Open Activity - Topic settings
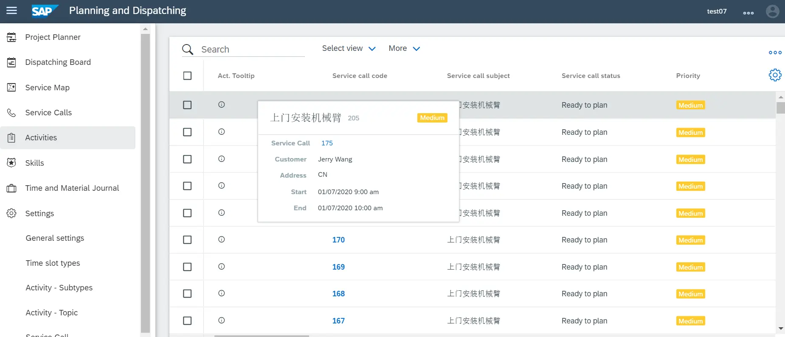This screenshot has width=785, height=337. (51, 313)
